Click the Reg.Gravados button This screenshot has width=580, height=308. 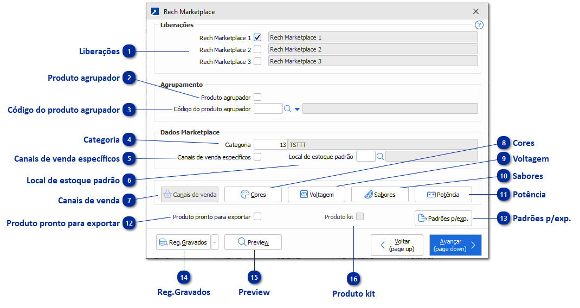click(183, 242)
